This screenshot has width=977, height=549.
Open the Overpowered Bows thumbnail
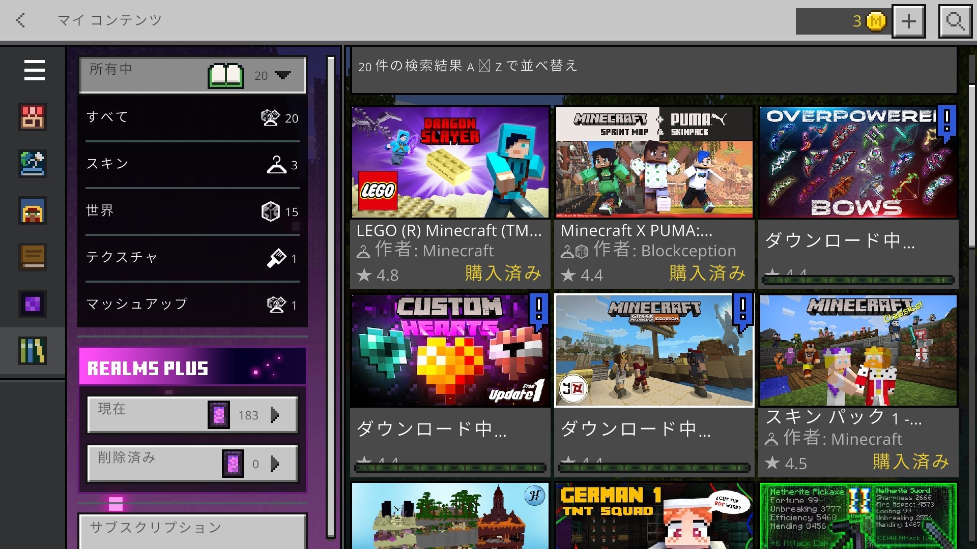click(x=858, y=162)
